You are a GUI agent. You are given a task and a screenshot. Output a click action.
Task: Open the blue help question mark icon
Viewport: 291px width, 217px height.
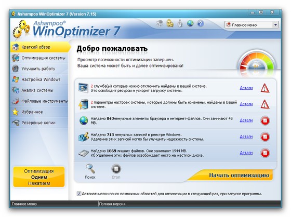[201, 23]
